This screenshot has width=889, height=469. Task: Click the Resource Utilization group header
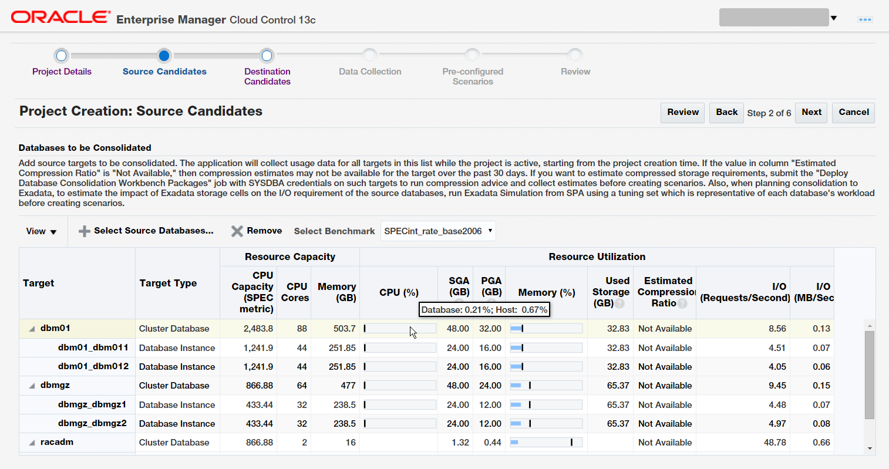(597, 257)
